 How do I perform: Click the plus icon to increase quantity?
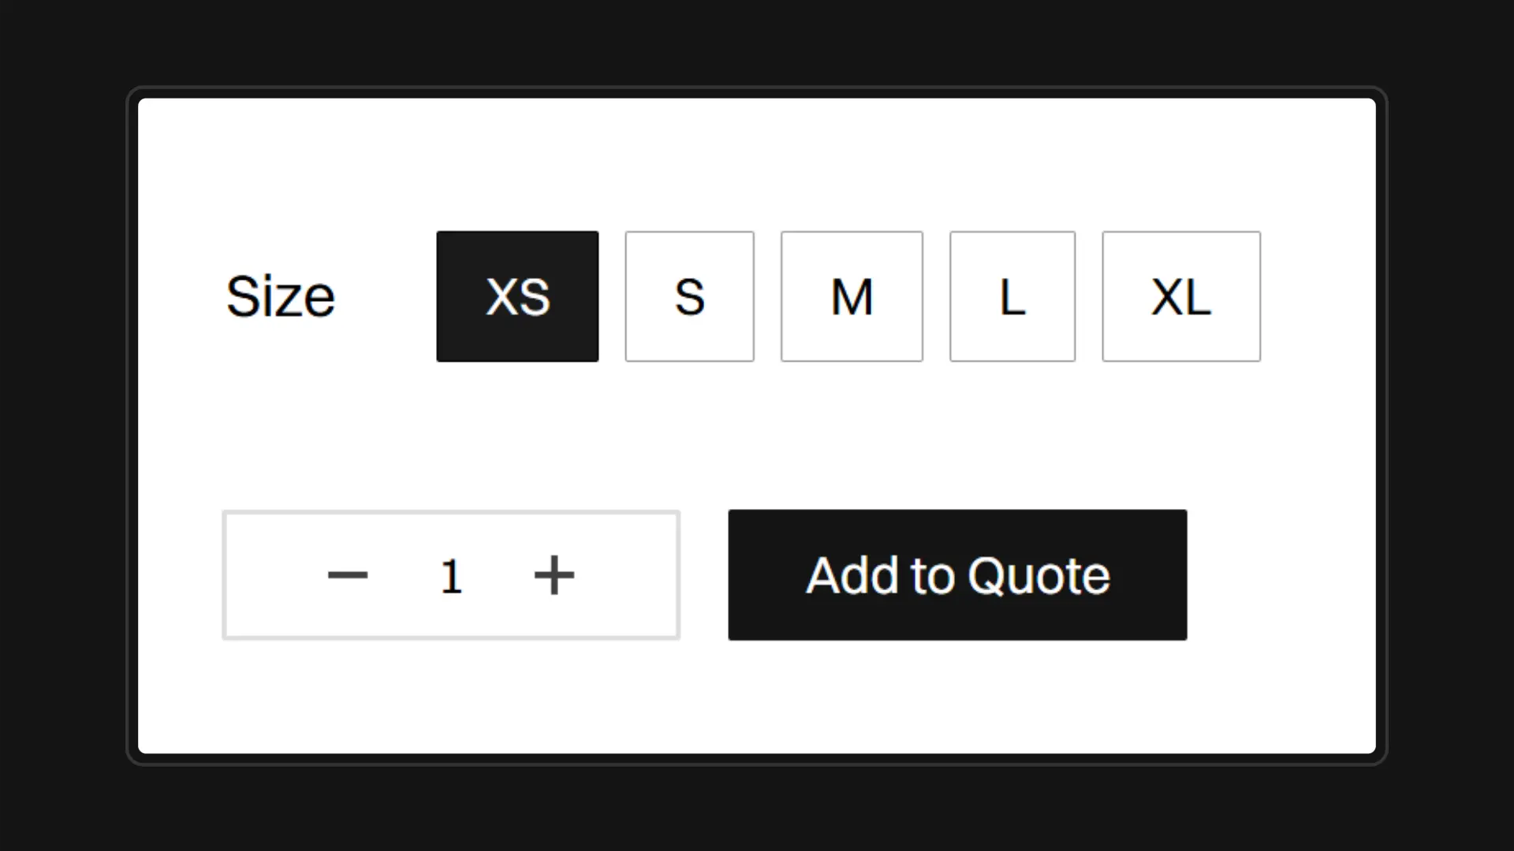(554, 575)
